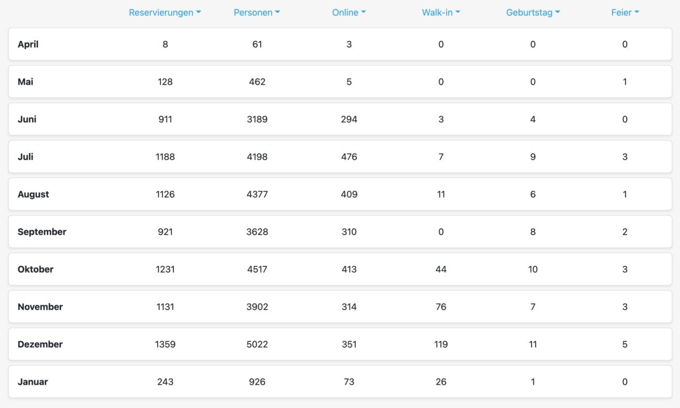This screenshot has height=408, width=680.
Task: Click the August row label
Action: [33, 194]
